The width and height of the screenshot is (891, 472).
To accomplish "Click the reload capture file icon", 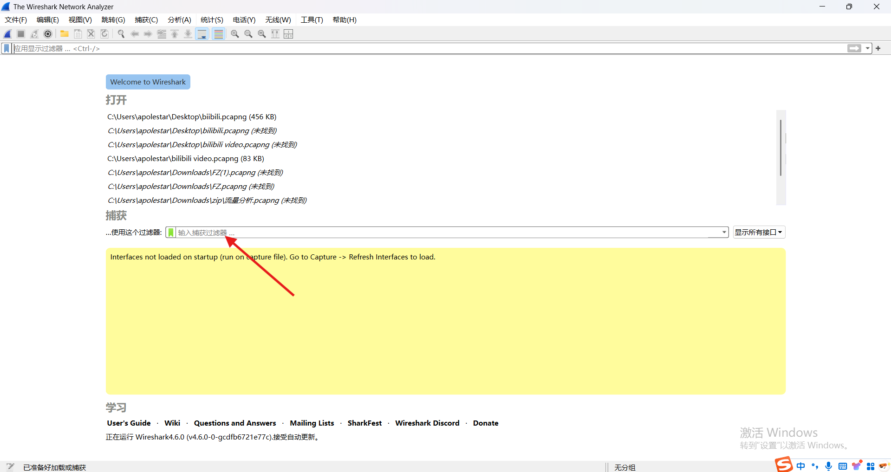I will click(x=104, y=34).
